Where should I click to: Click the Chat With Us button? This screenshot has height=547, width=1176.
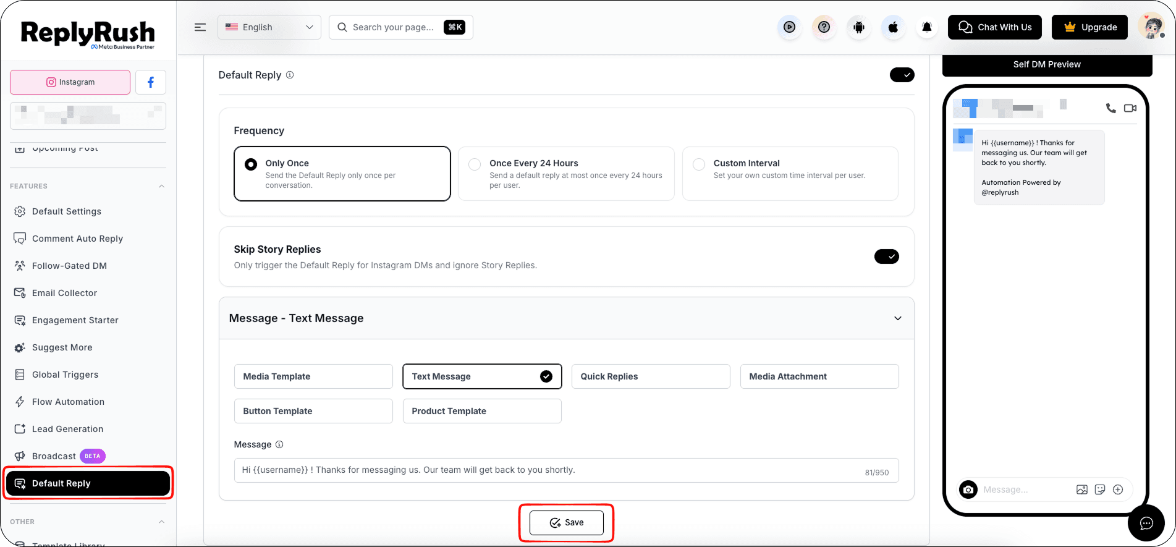[x=995, y=27]
